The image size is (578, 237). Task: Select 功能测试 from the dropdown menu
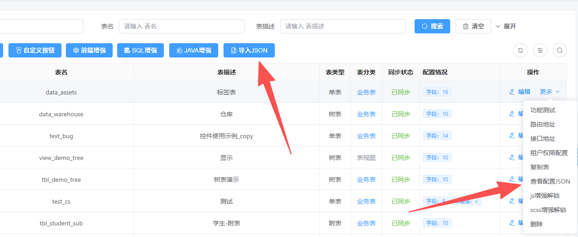tap(543, 110)
